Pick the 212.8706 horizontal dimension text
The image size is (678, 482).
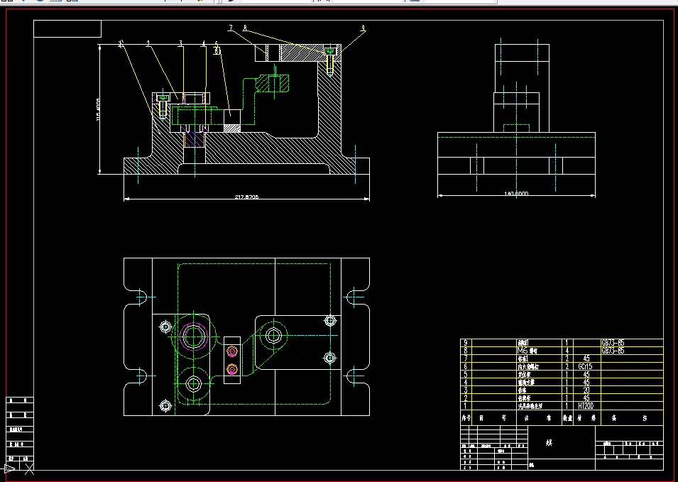246,197
